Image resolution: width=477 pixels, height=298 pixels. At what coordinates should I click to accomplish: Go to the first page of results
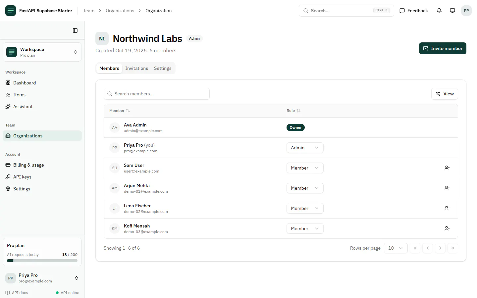coord(415,248)
